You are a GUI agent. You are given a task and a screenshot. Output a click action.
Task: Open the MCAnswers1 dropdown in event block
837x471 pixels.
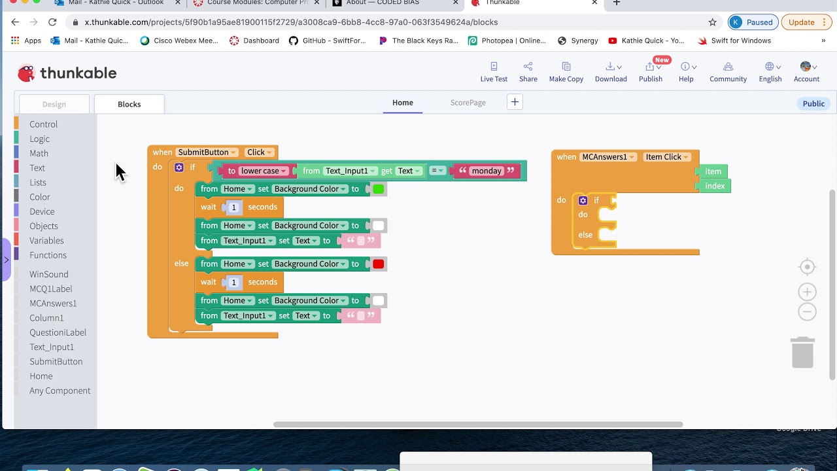(608, 157)
